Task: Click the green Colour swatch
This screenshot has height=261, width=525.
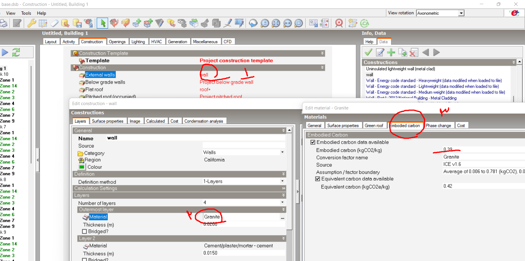Action: (x=82, y=167)
